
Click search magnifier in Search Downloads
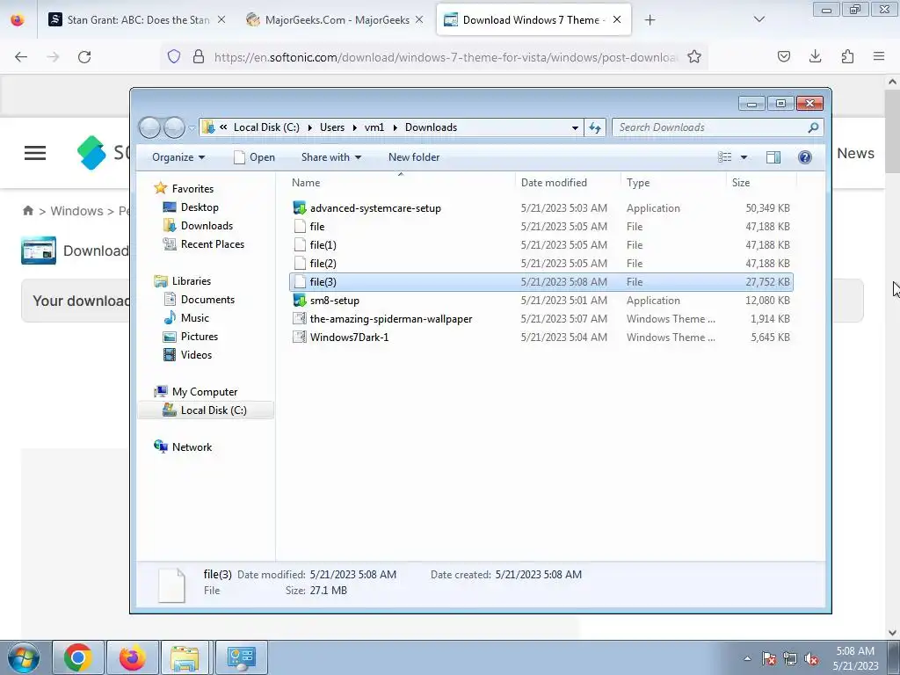pyautogui.click(x=813, y=127)
